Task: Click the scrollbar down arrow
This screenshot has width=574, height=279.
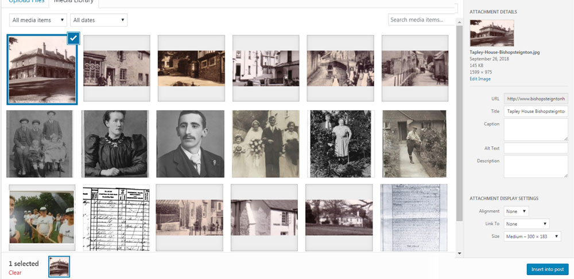Action: tap(459, 253)
